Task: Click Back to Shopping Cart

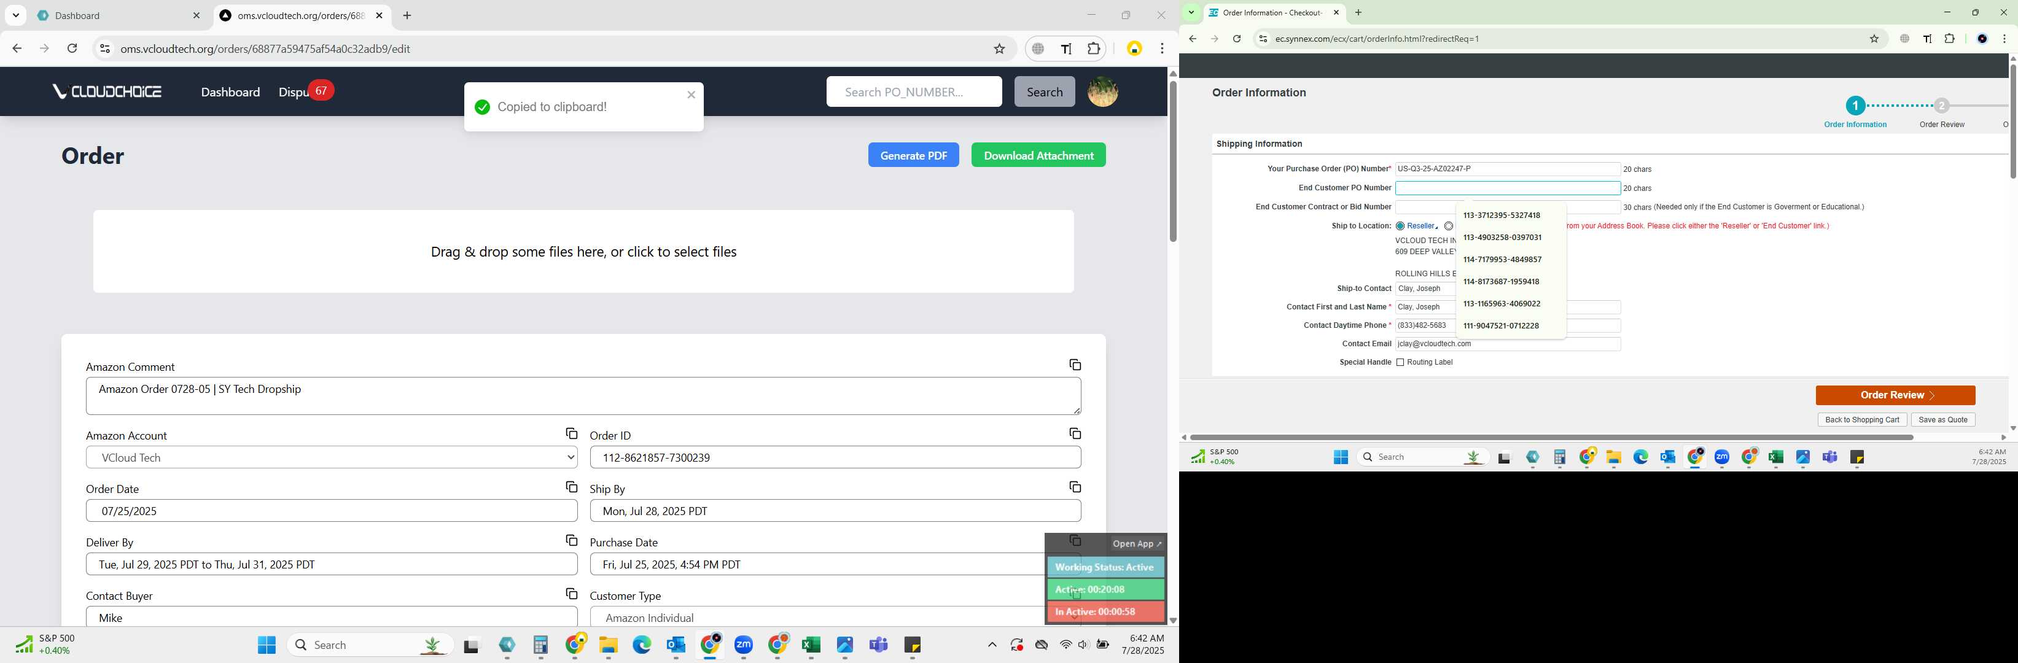Action: 1861,419
